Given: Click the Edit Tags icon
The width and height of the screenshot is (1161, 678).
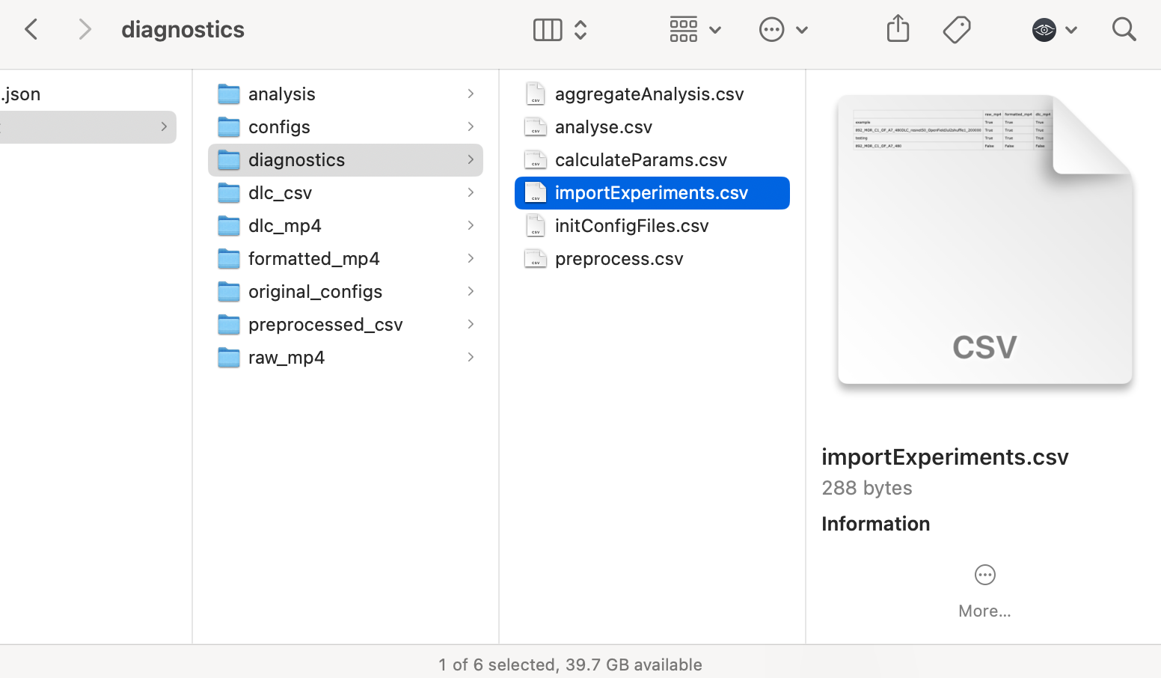Looking at the screenshot, I should [957, 30].
